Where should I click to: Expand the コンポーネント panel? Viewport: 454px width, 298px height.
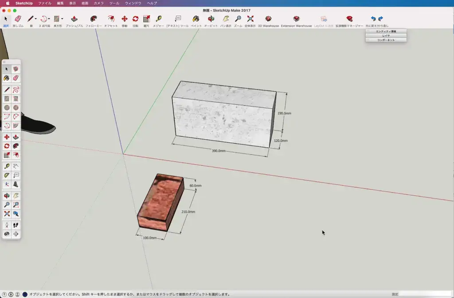click(x=386, y=40)
